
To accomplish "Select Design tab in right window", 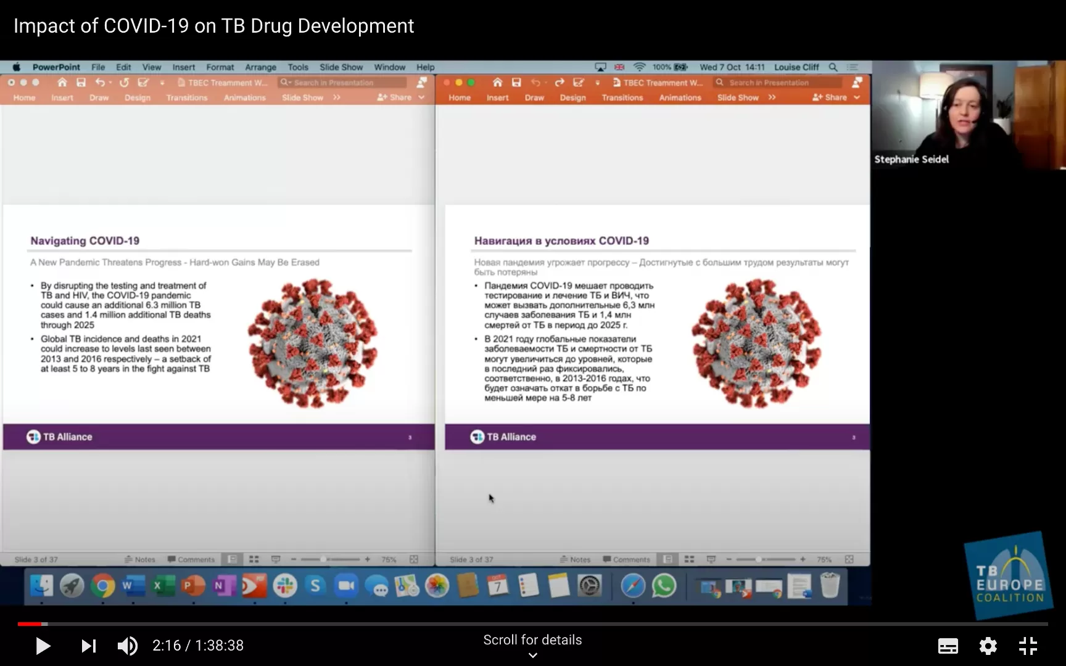I will click(x=572, y=97).
